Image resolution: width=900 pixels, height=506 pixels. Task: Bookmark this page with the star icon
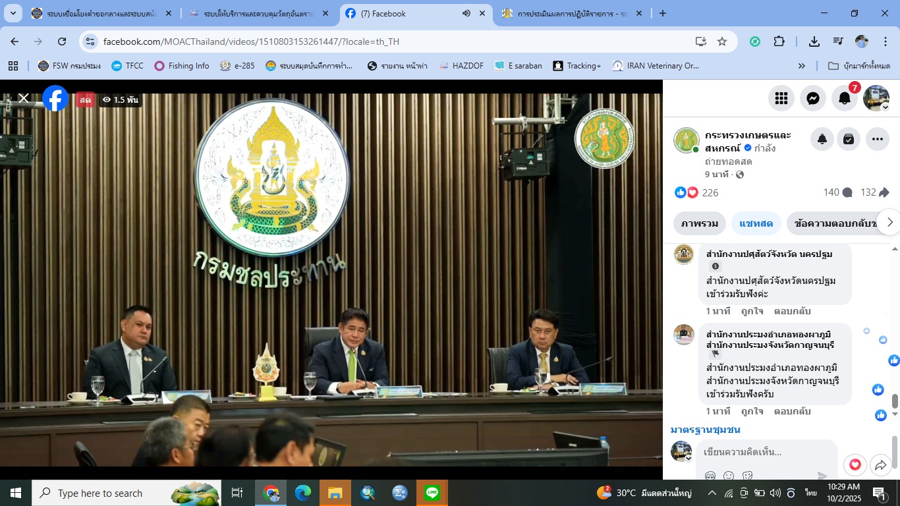pos(722,42)
